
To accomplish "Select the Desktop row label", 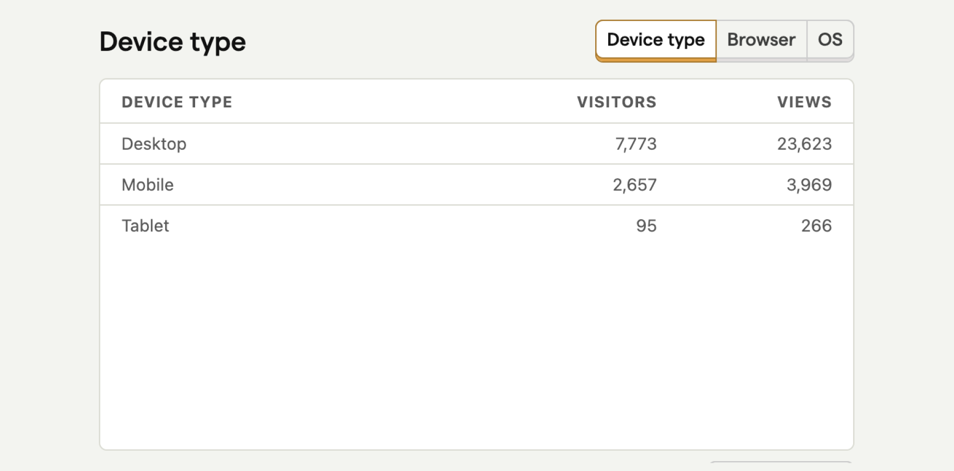I will coord(154,144).
